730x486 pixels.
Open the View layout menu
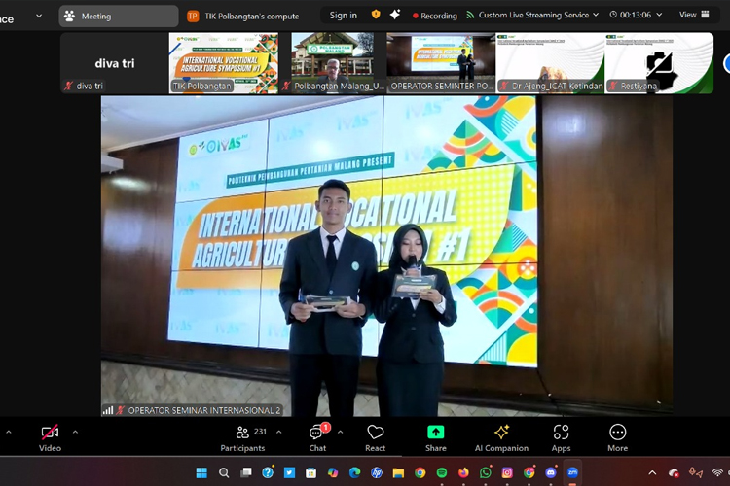(x=692, y=16)
